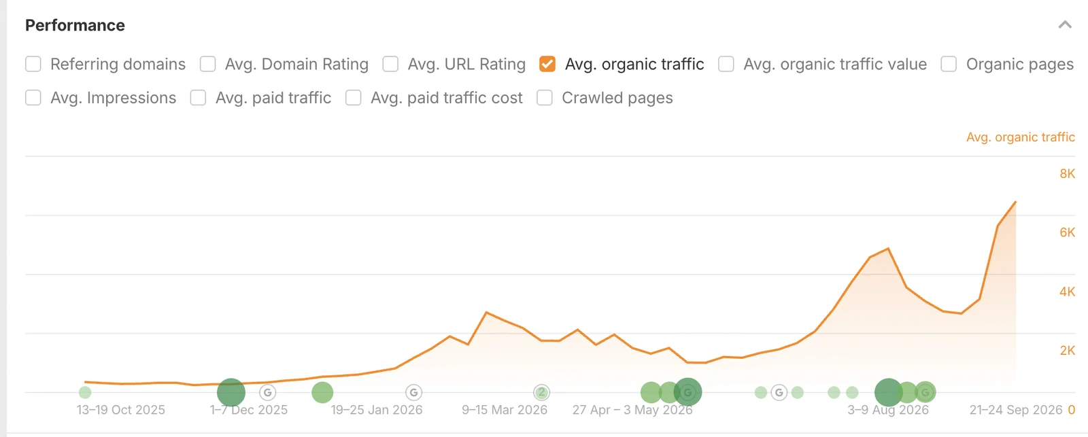
Task: Check the Avg. URL Rating box
Action: [x=390, y=64]
